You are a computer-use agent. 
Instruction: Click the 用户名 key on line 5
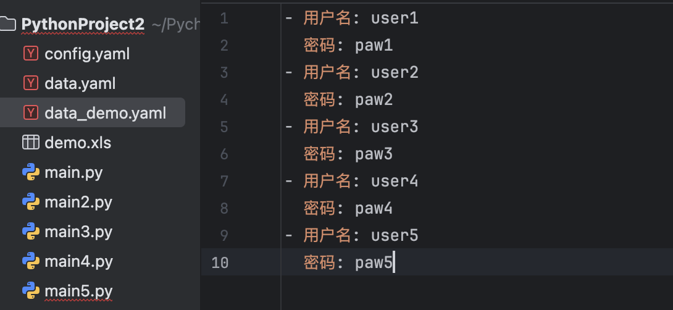pyautogui.click(x=327, y=127)
